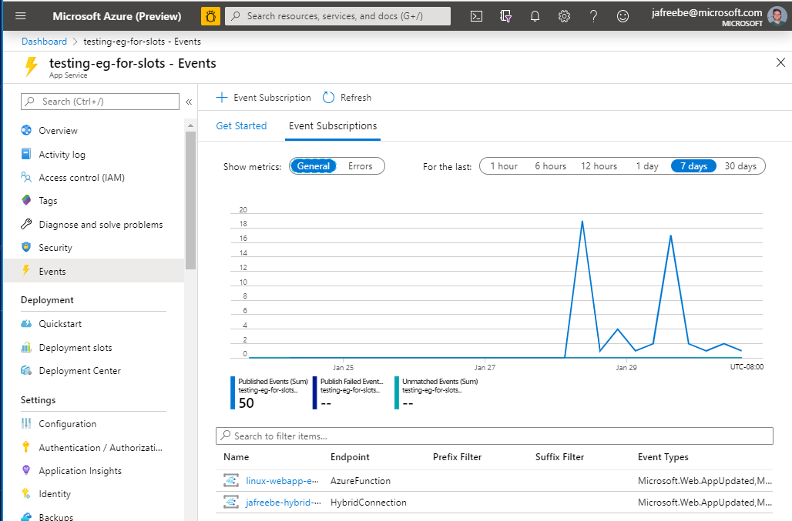Go to Dashboard breadcrumb link
The height and width of the screenshot is (521, 792).
[x=44, y=42]
